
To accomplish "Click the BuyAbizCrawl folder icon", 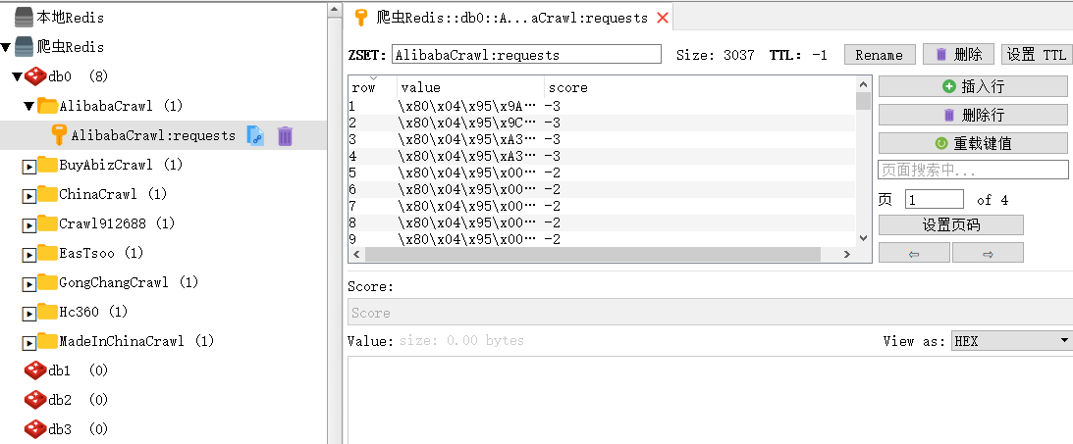I will point(46,164).
